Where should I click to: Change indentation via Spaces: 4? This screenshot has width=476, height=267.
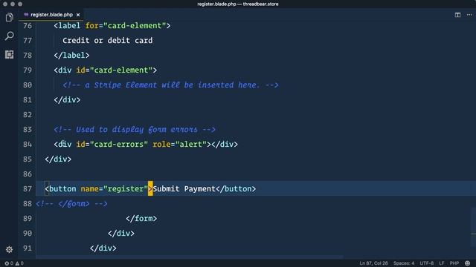(x=404, y=263)
